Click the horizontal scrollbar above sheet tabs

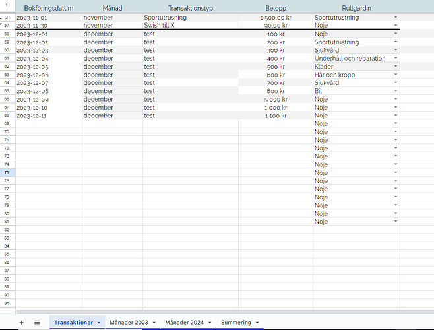(218, 312)
